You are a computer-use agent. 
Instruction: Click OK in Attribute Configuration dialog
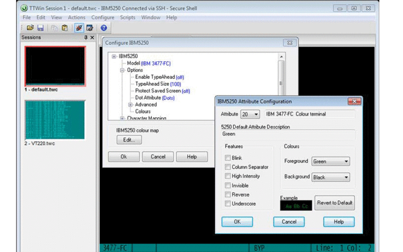[237, 222]
